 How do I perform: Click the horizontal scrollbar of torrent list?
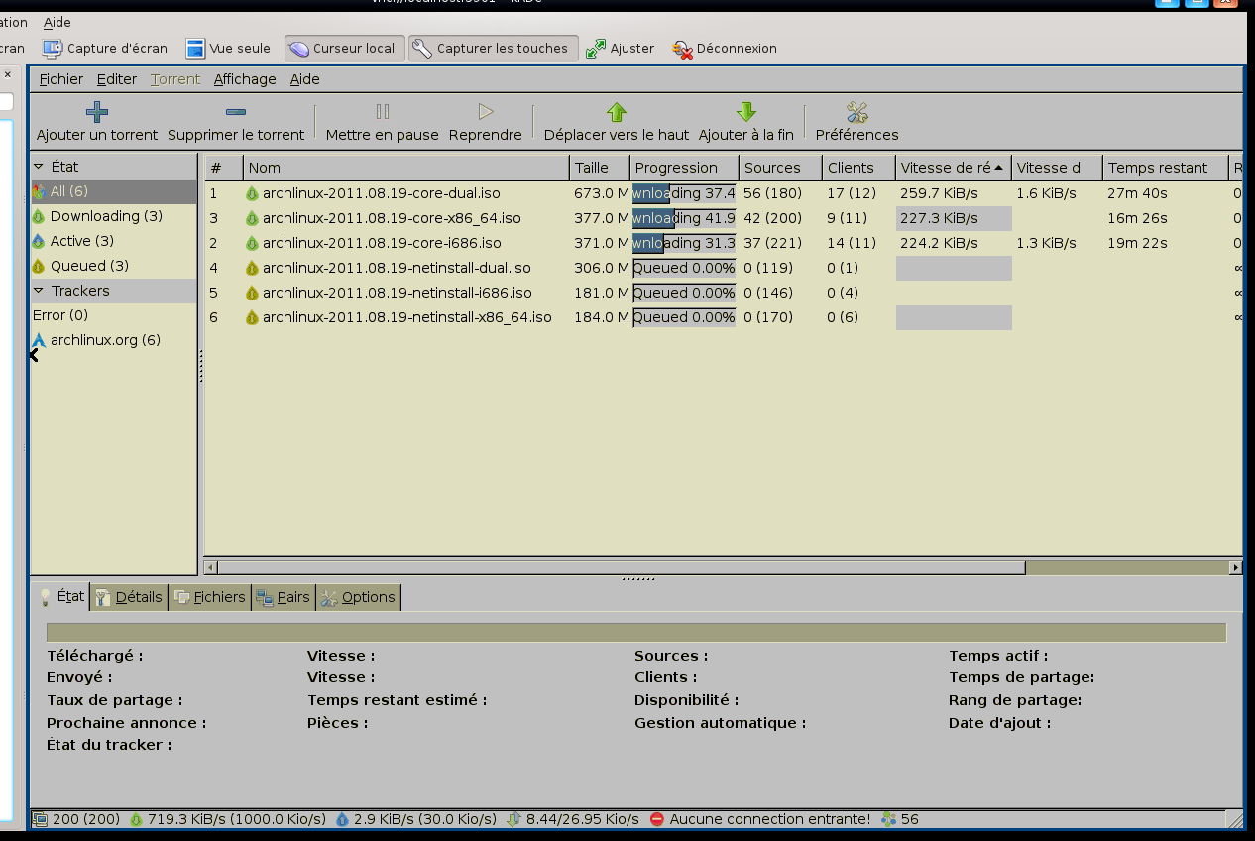pyautogui.click(x=621, y=567)
